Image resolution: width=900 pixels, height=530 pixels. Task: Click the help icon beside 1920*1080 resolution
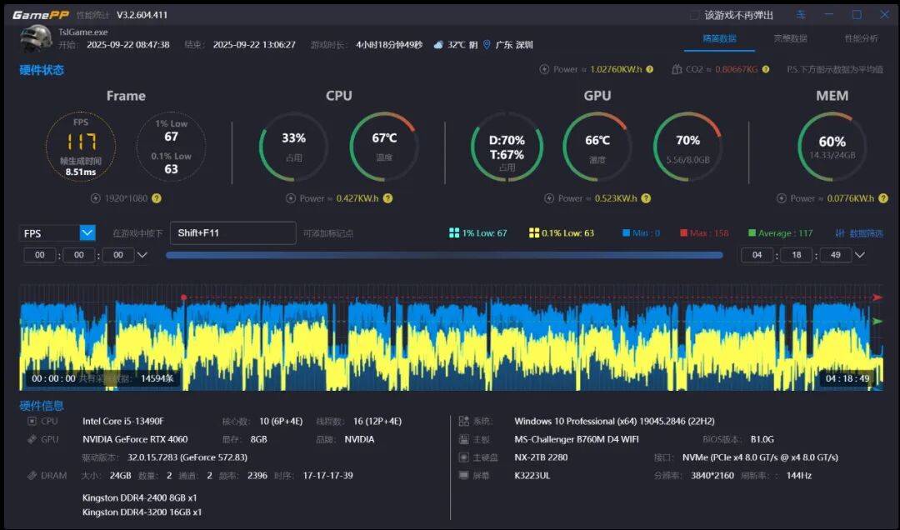157,198
